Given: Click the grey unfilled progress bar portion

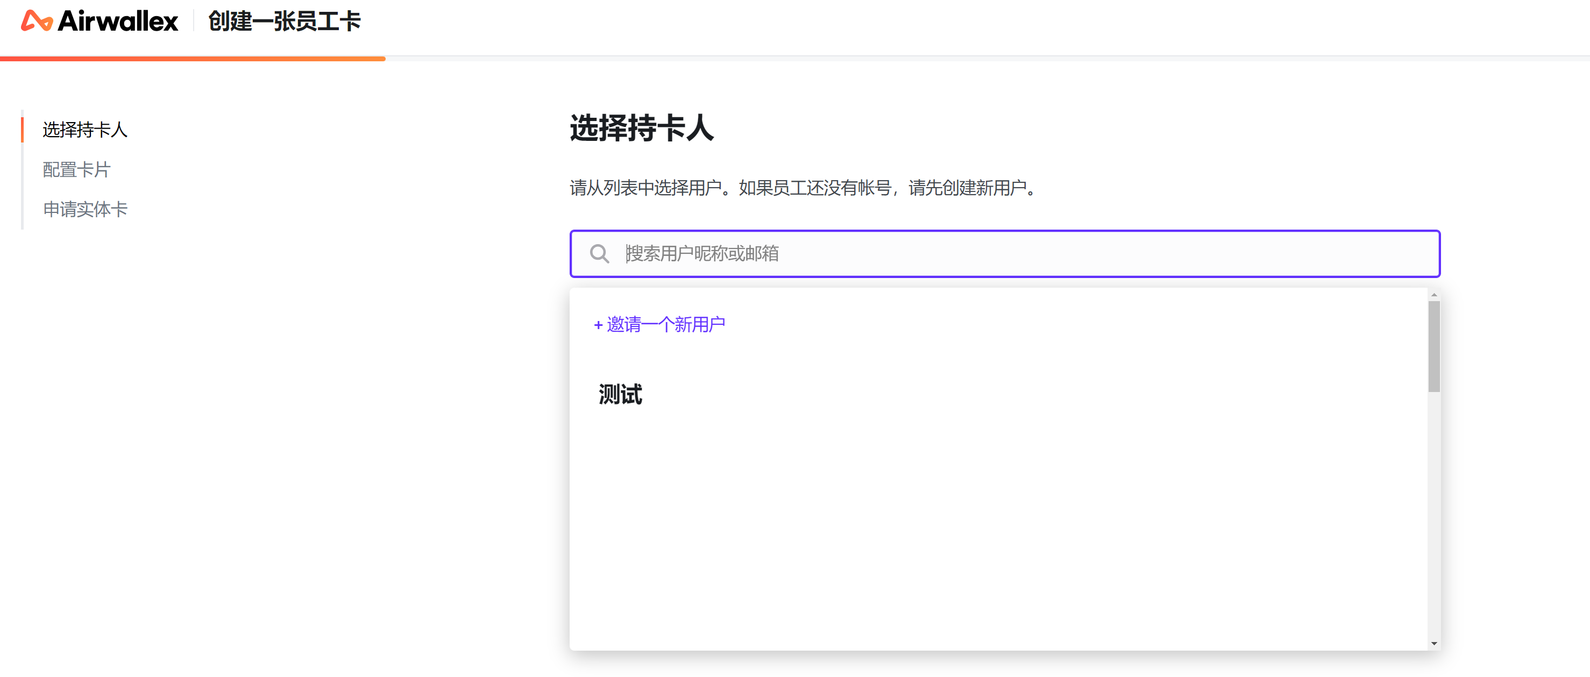Looking at the screenshot, I should (x=988, y=59).
